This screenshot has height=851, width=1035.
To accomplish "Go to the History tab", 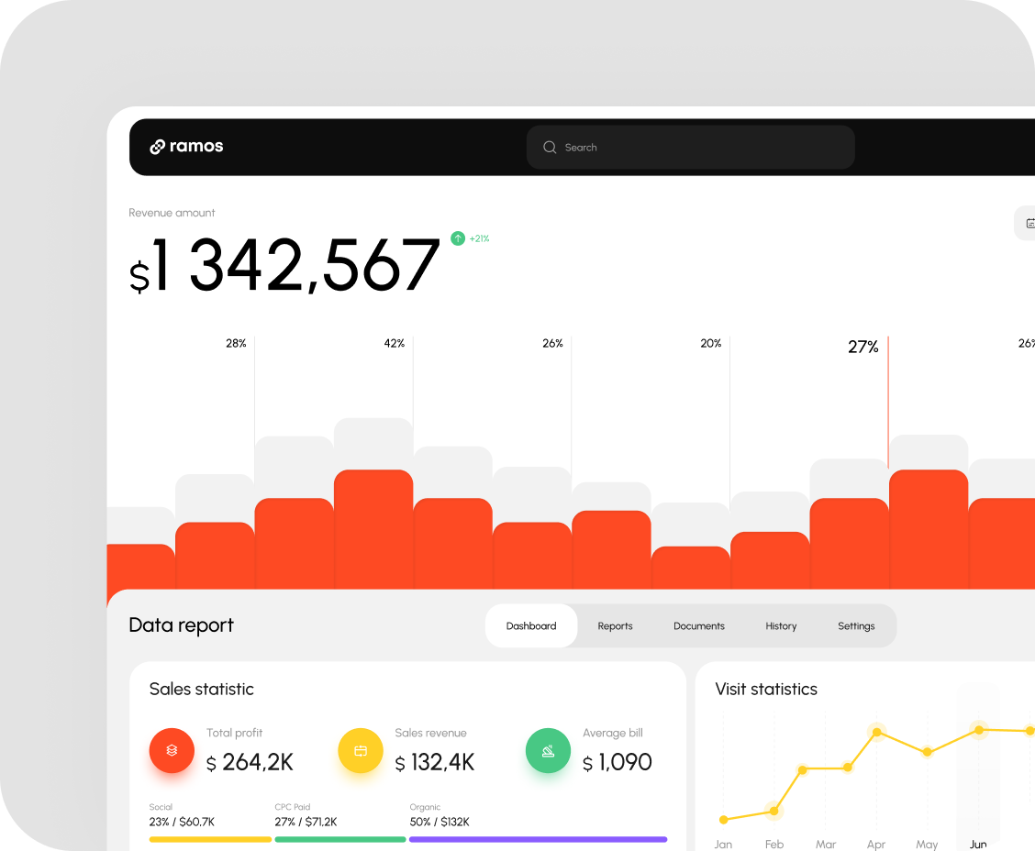I will coord(781,626).
